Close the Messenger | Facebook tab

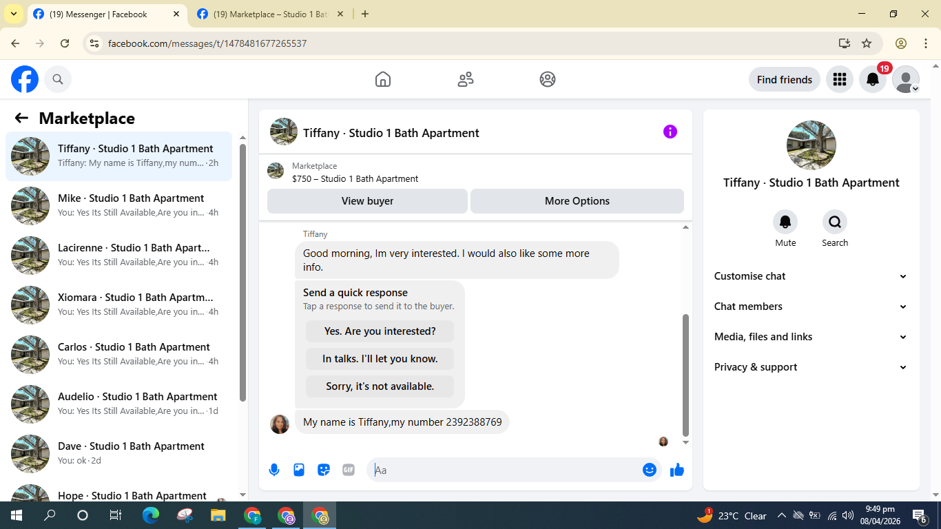coord(176,14)
